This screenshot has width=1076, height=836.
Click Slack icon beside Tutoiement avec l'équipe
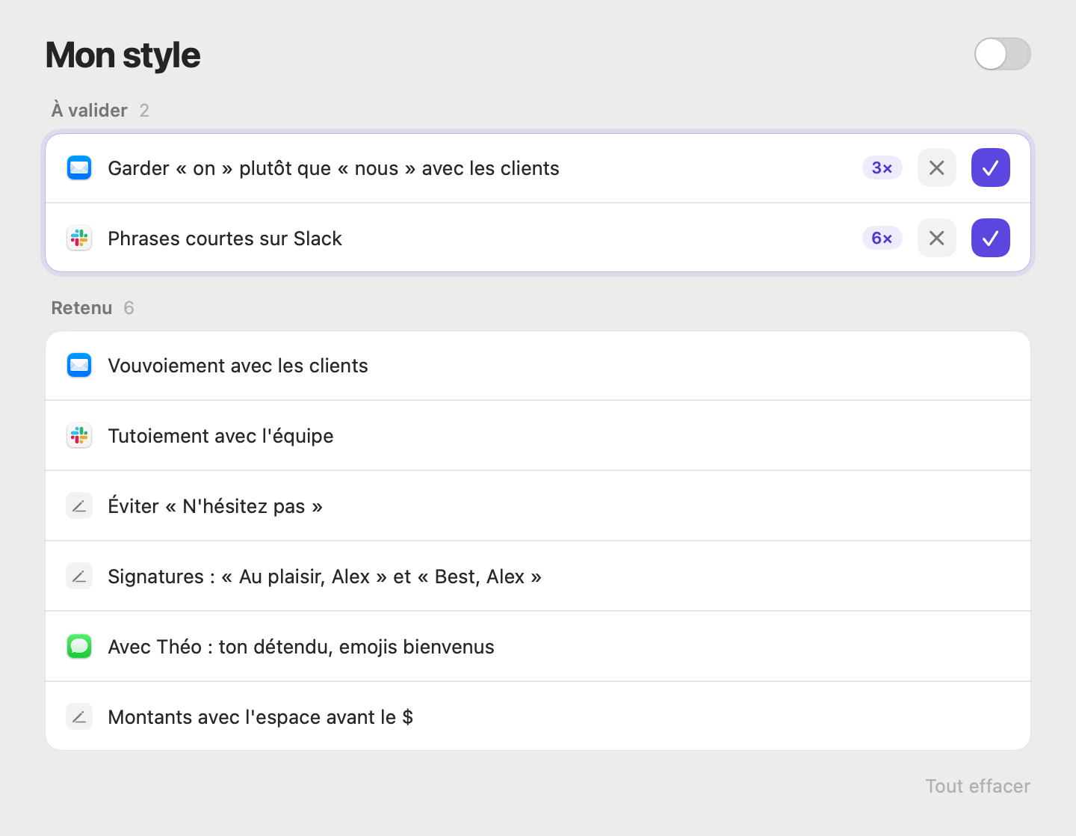tap(79, 435)
